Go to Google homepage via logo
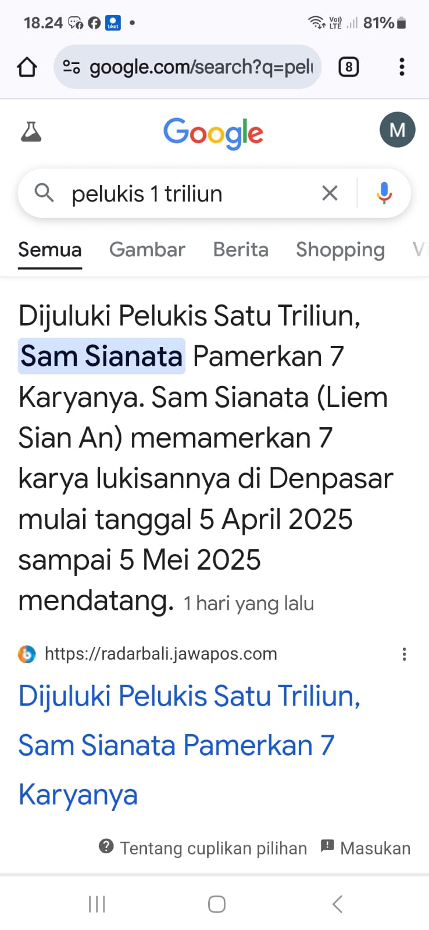This screenshot has height=930, width=429. tap(213, 133)
